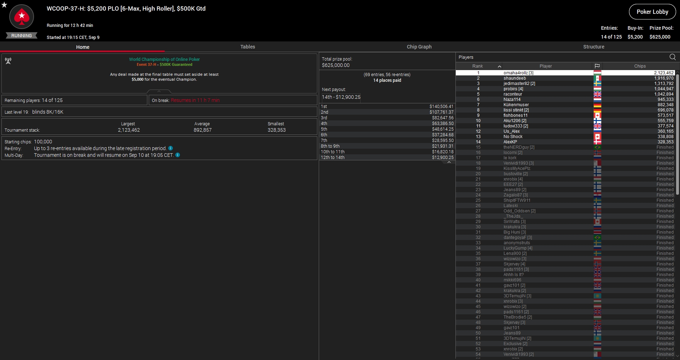
Task: Click the flag beside theNERDguy
Action: (x=597, y=147)
